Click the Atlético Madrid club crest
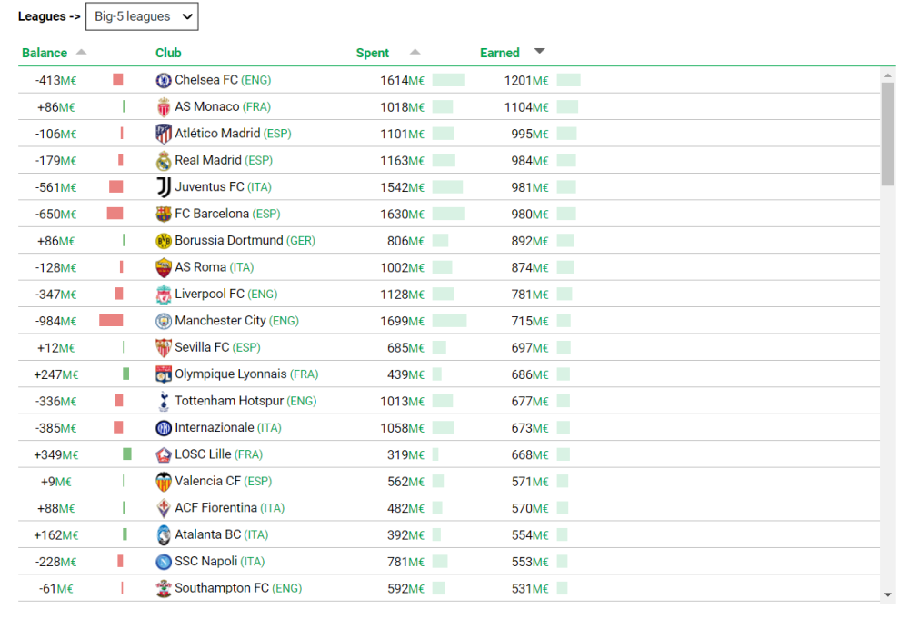 click(164, 134)
